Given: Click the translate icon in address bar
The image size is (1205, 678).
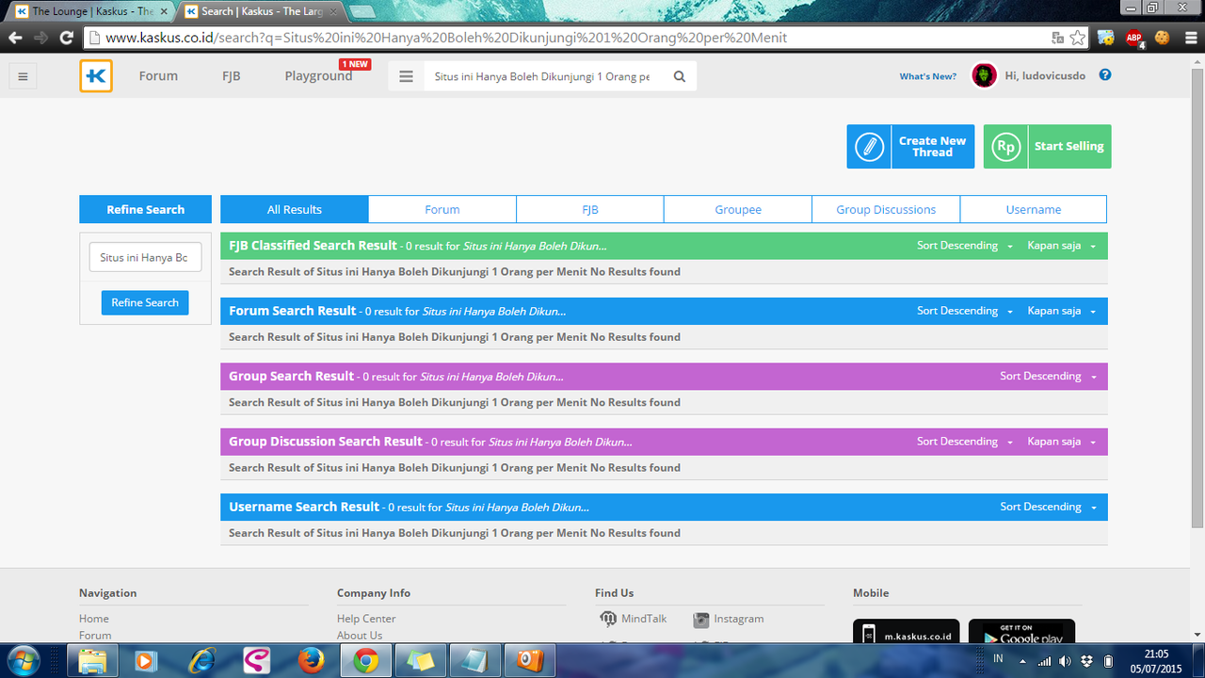Looking at the screenshot, I should tap(1058, 38).
